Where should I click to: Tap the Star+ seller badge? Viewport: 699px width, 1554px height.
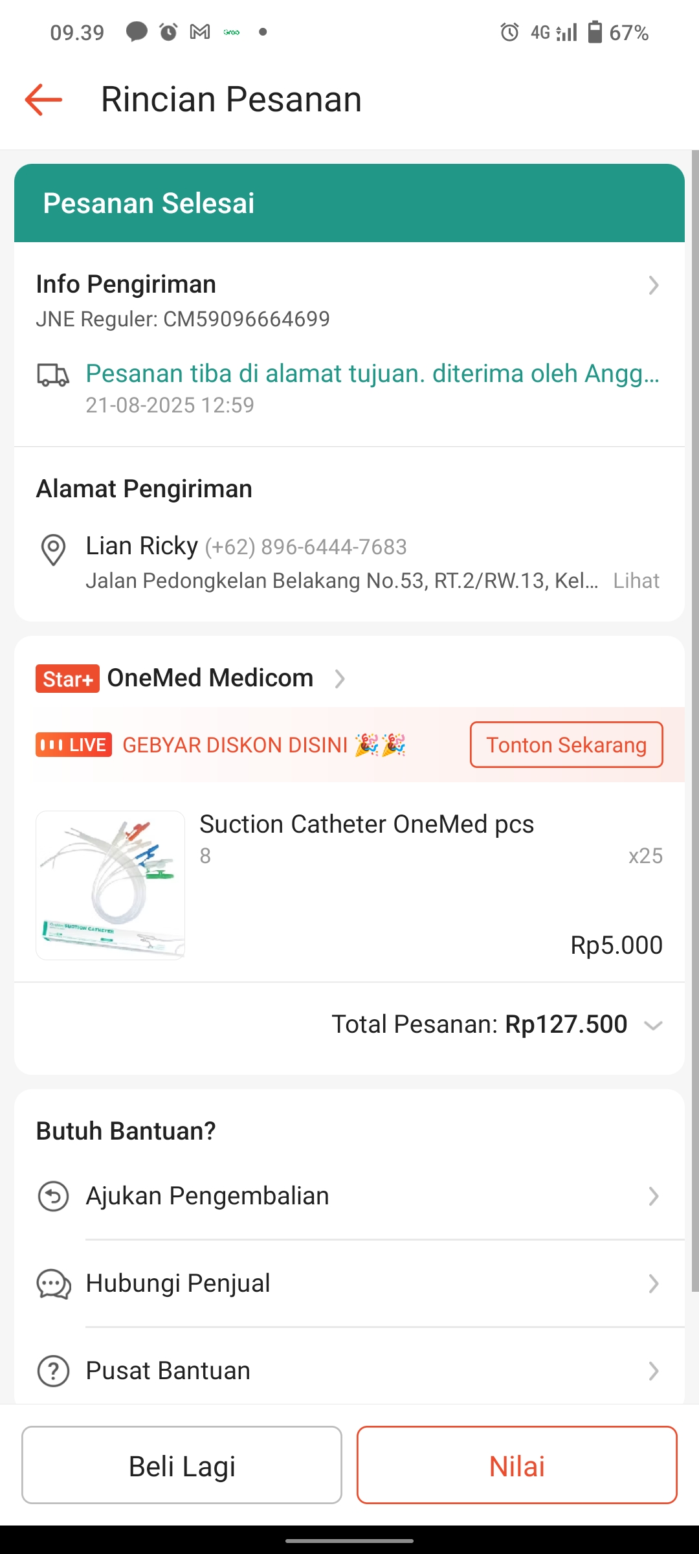pyautogui.click(x=67, y=679)
